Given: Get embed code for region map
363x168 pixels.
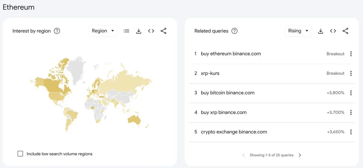Looking at the screenshot, I should click(x=151, y=31).
